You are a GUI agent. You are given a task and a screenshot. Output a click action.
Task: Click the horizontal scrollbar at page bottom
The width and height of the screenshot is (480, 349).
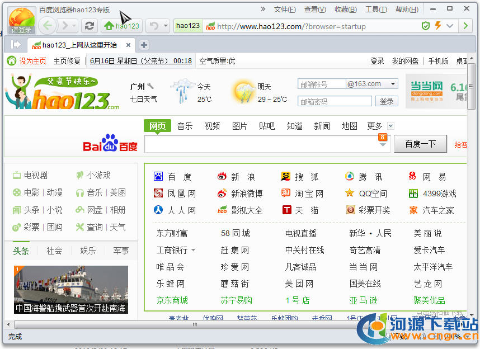(195, 324)
